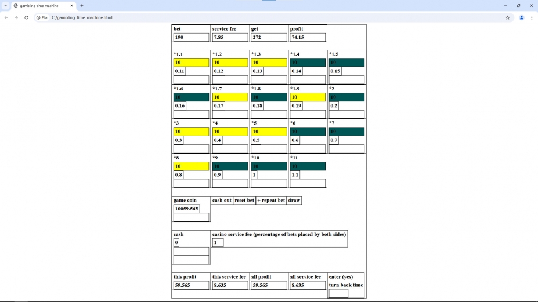Open the browser profile icon
Viewport: 538px width, 302px height.
click(x=521, y=17)
